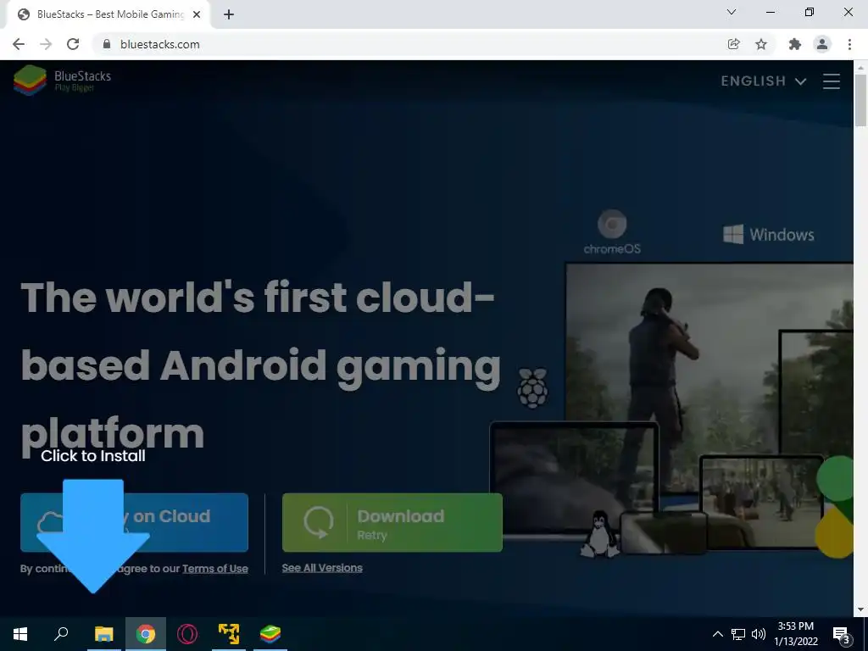Open the See All Versions link

pyautogui.click(x=322, y=568)
